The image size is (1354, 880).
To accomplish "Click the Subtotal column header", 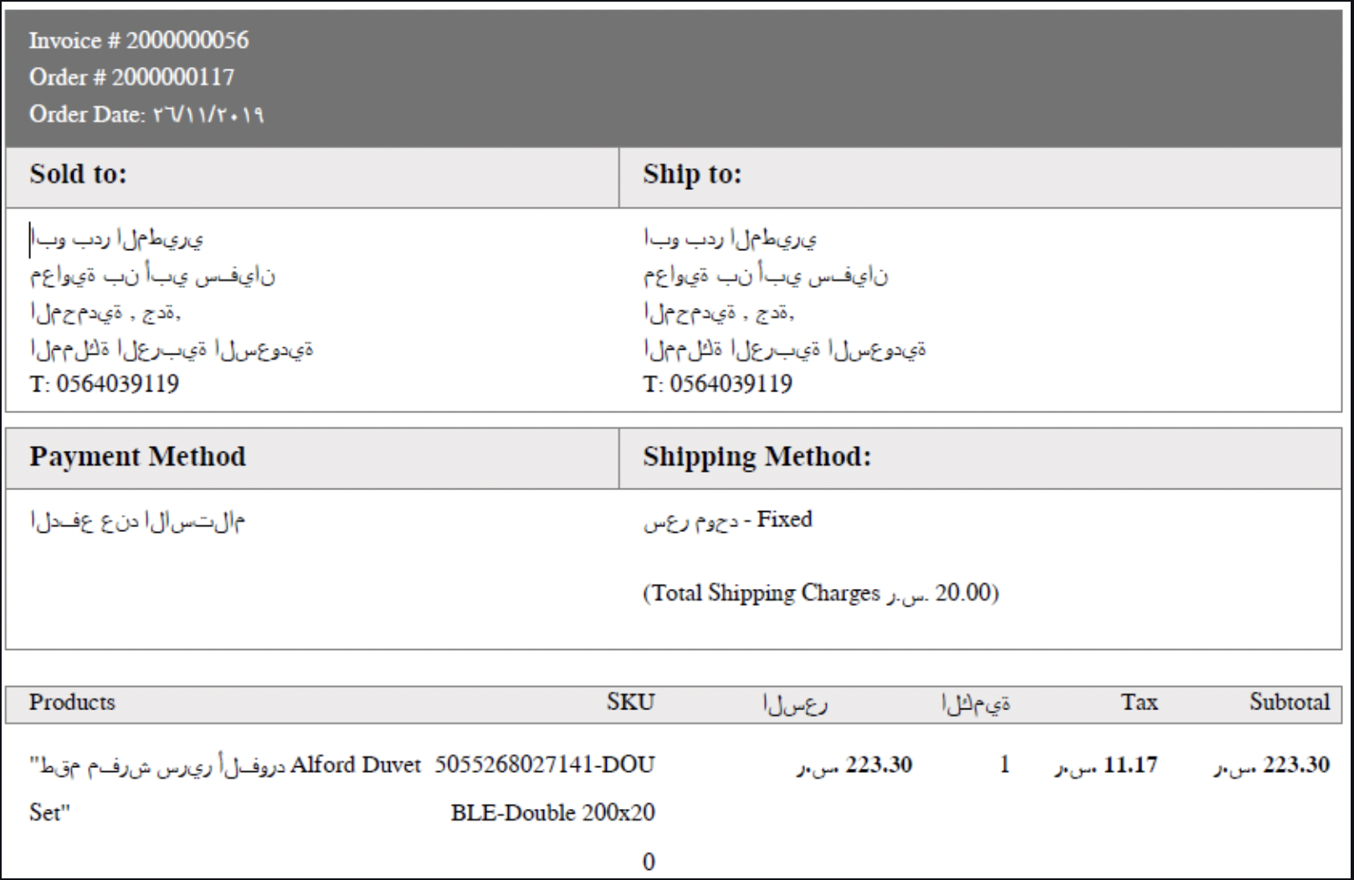I will click(1289, 702).
